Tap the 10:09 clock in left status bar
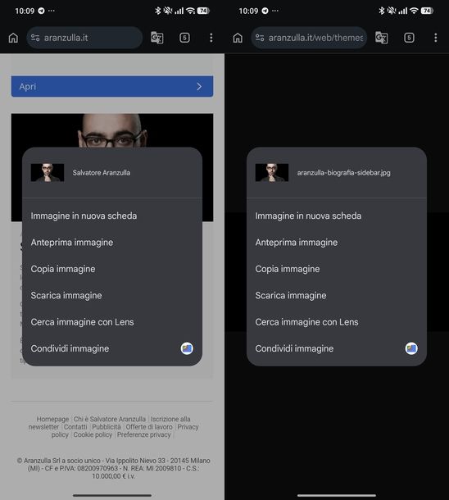 pyautogui.click(x=25, y=11)
